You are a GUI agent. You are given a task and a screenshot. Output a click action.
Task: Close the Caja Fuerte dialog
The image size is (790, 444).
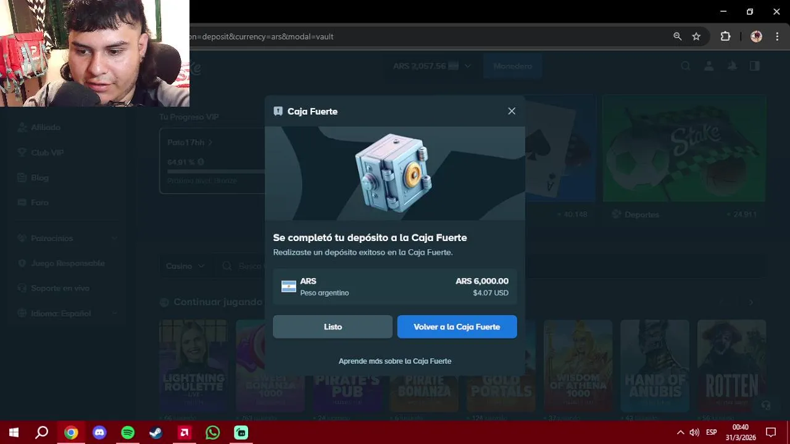pos(512,111)
